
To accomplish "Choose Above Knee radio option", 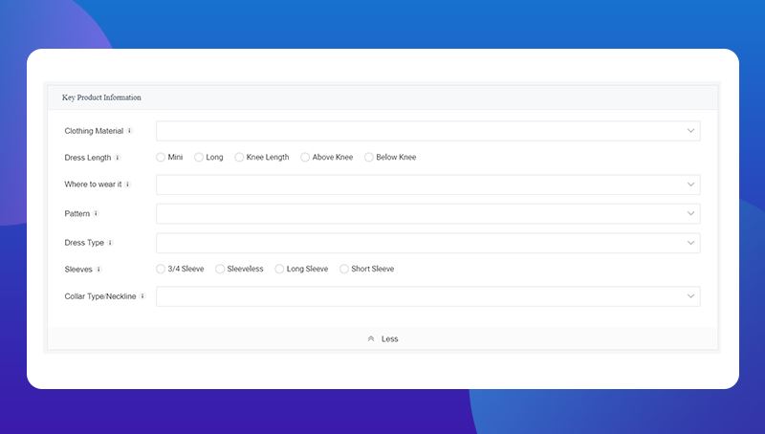I will coord(305,157).
